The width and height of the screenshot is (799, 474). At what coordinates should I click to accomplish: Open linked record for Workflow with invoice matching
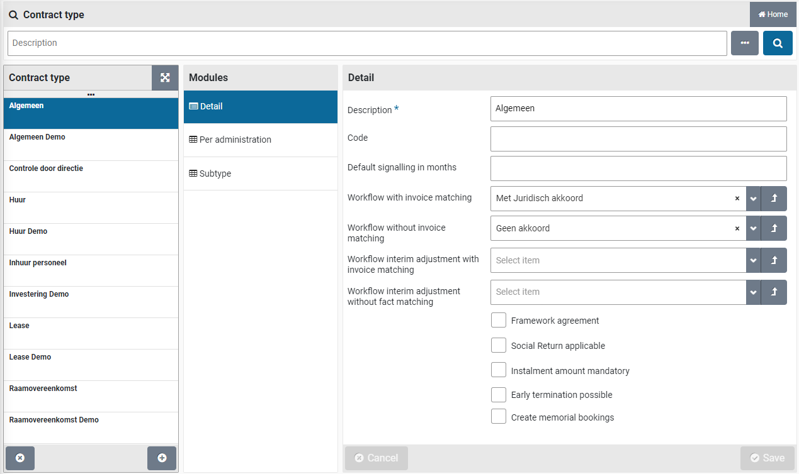pyautogui.click(x=774, y=199)
